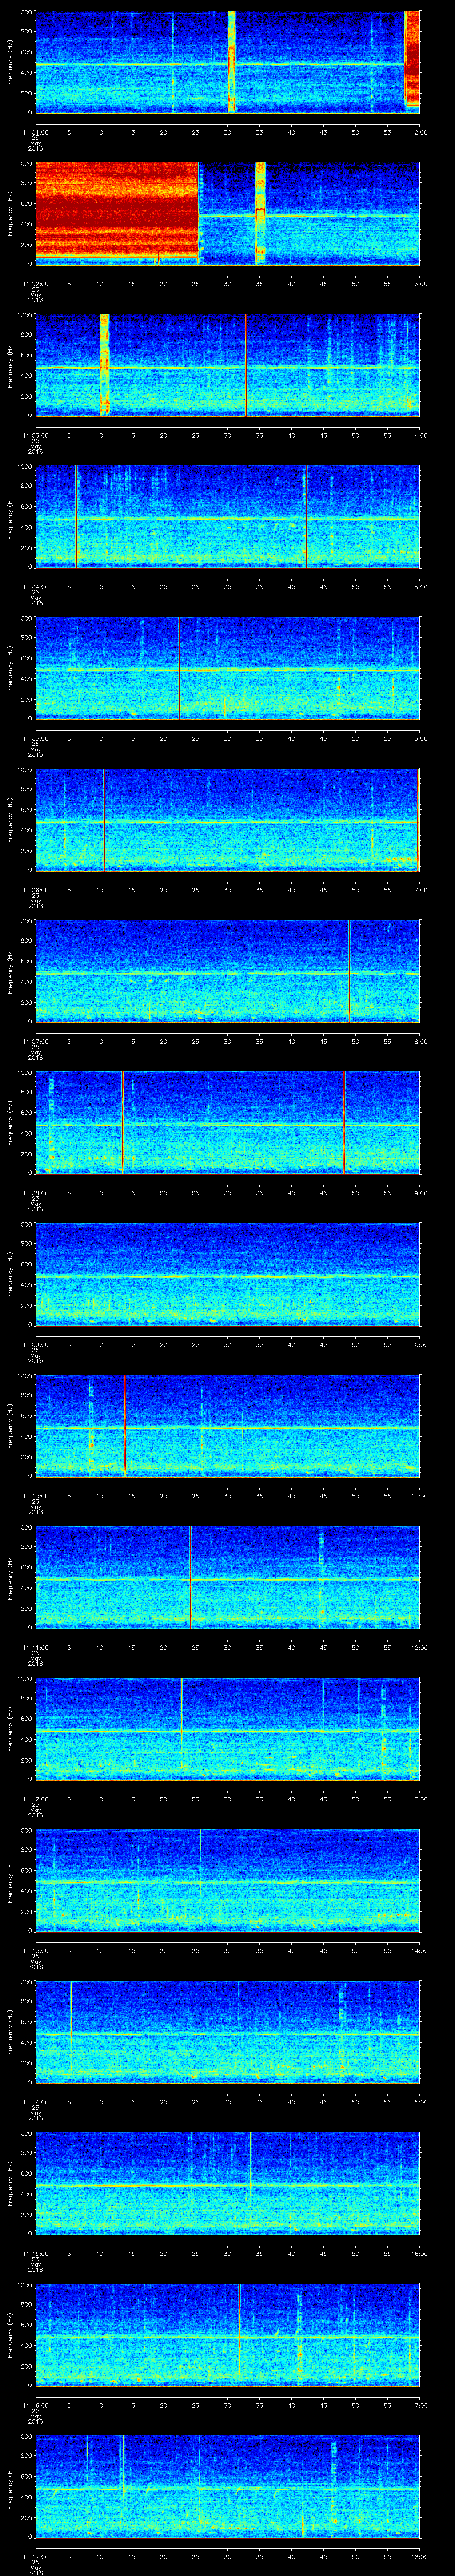
Task: Click the '5:00' end time label
Action: click(420, 586)
